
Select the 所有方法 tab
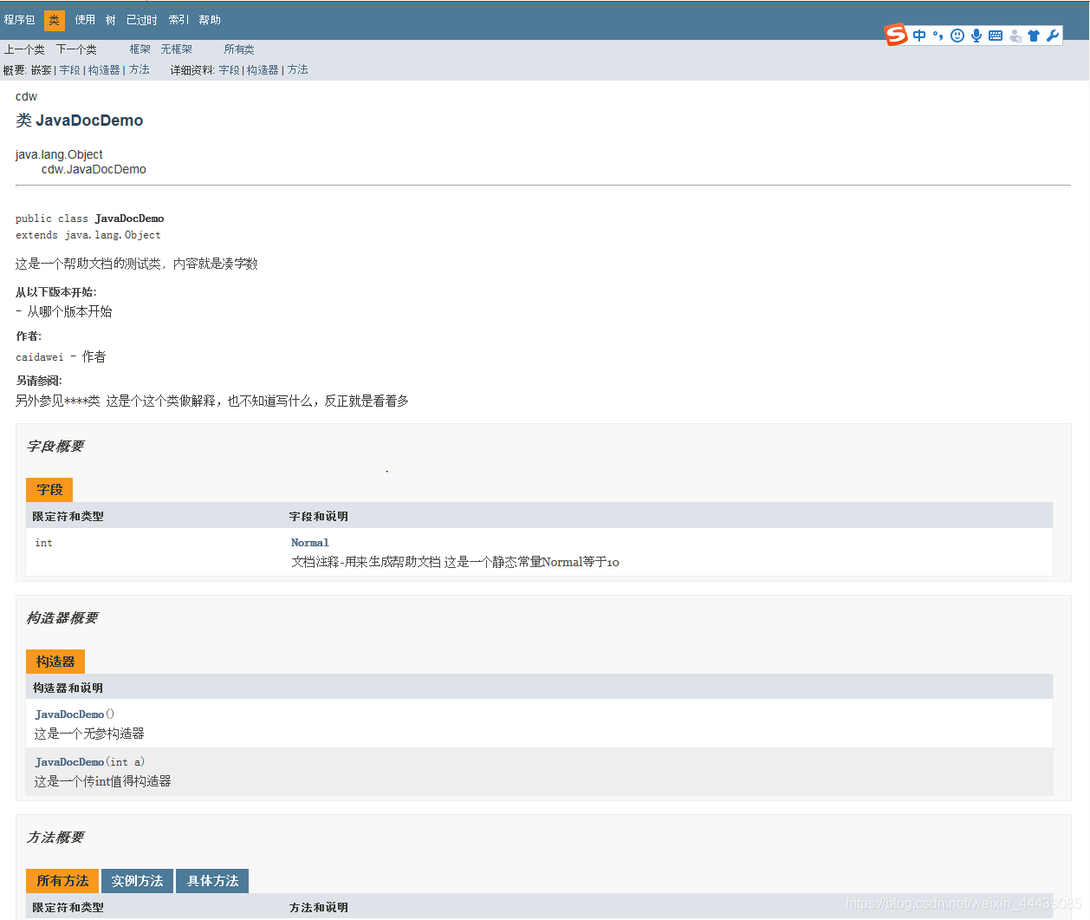click(62, 881)
